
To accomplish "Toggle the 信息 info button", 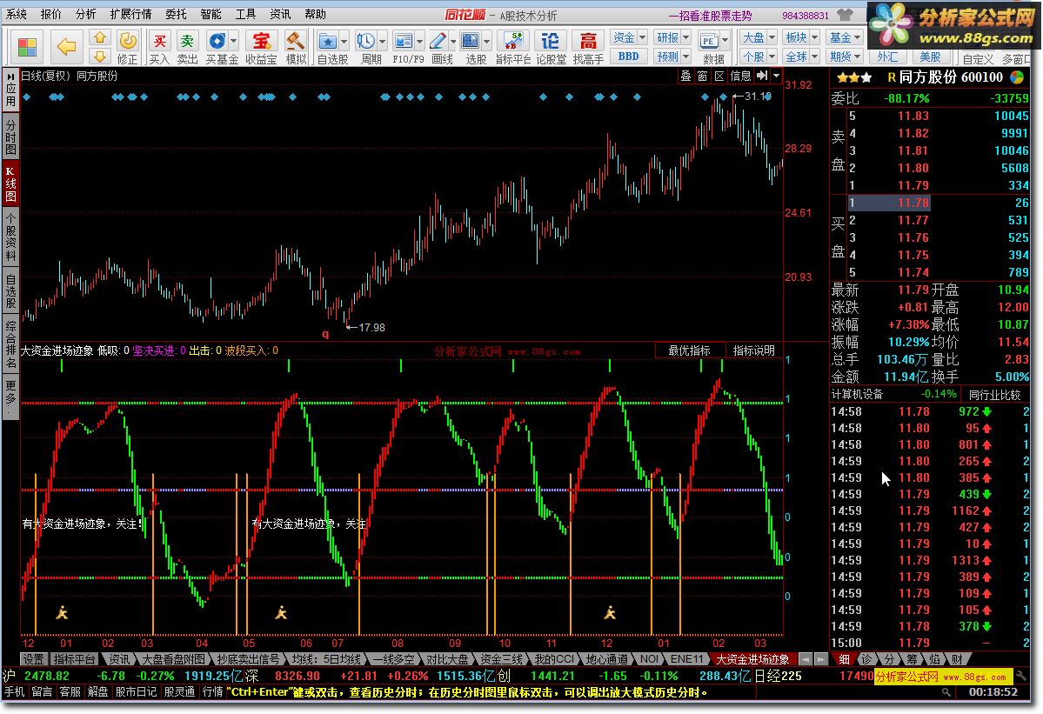I will (740, 77).
